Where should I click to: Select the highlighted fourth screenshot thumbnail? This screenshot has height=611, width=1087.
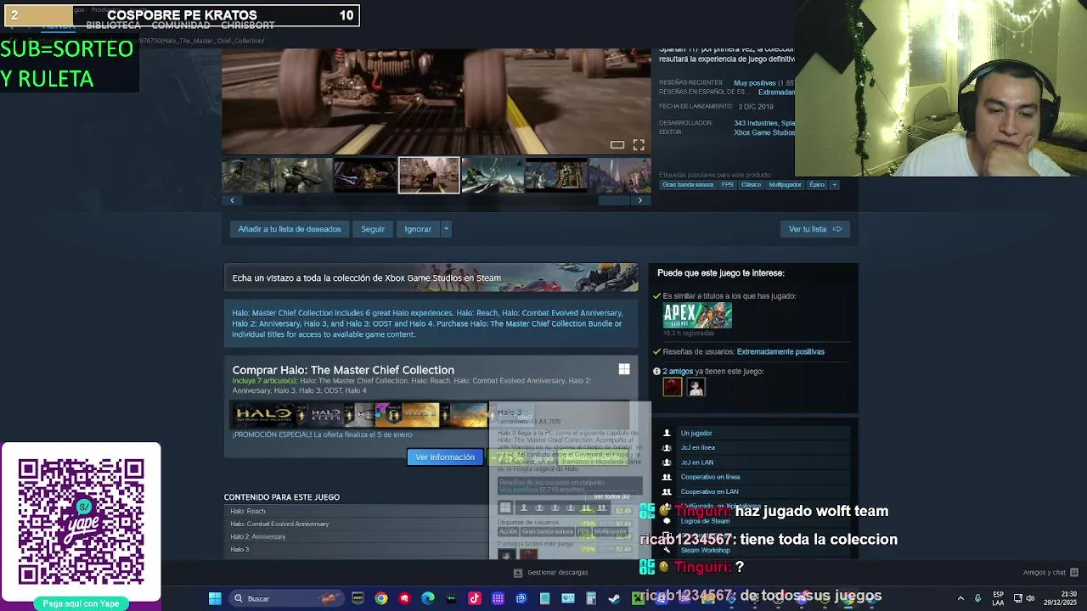click(x=429, y=175)
